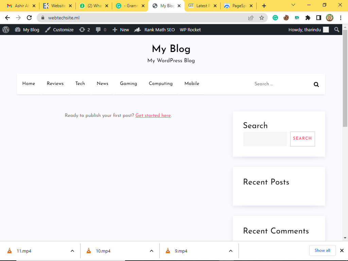Bookmark the page with the star icon
This screenshot has height=261, width=348.
(262, 18)
